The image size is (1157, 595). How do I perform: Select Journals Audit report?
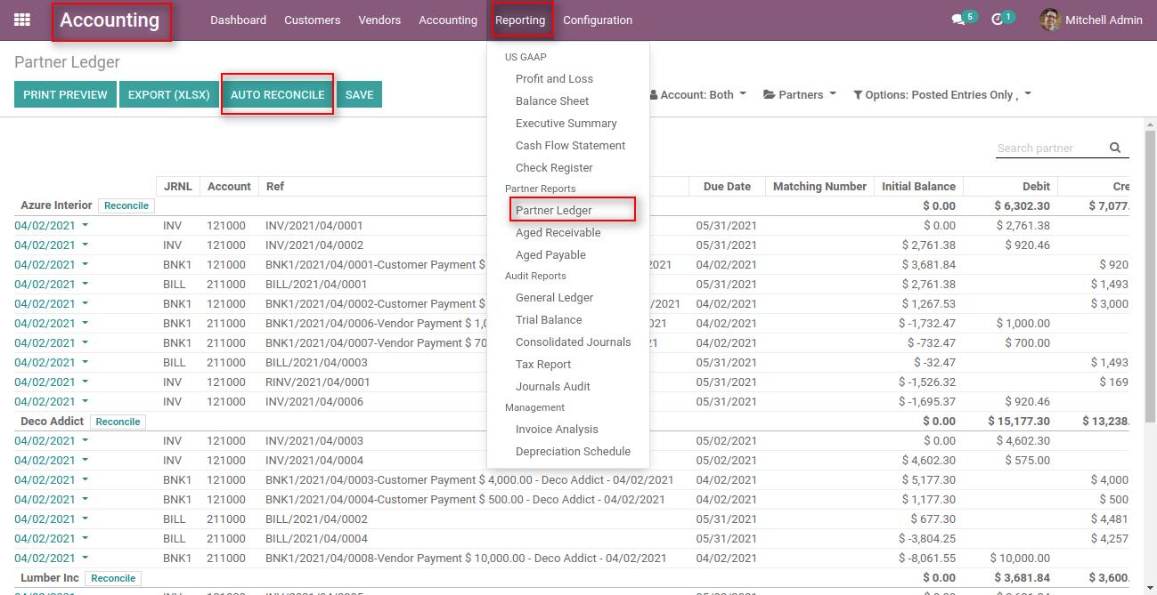[x=552, y=386]
